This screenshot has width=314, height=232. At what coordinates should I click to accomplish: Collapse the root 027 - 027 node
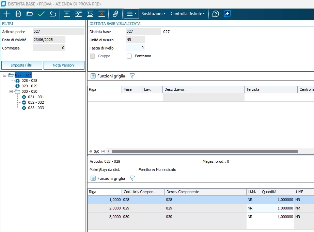(x=5, y=75)
